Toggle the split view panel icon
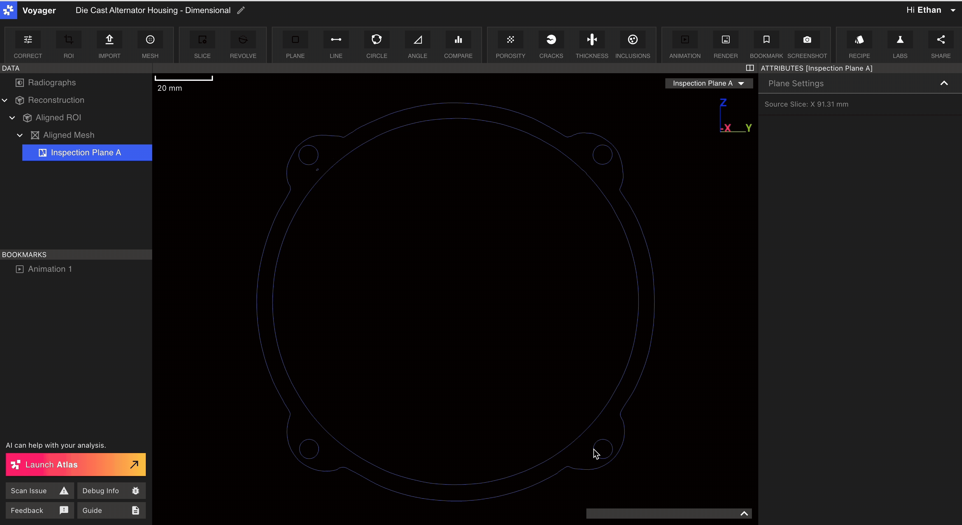 tap(749, 68)
